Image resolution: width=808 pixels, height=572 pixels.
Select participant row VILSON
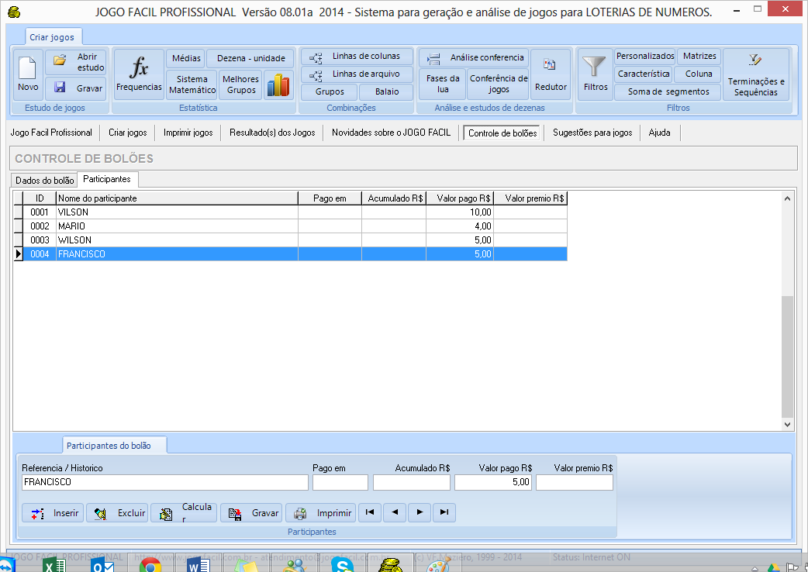coord(176,212)
